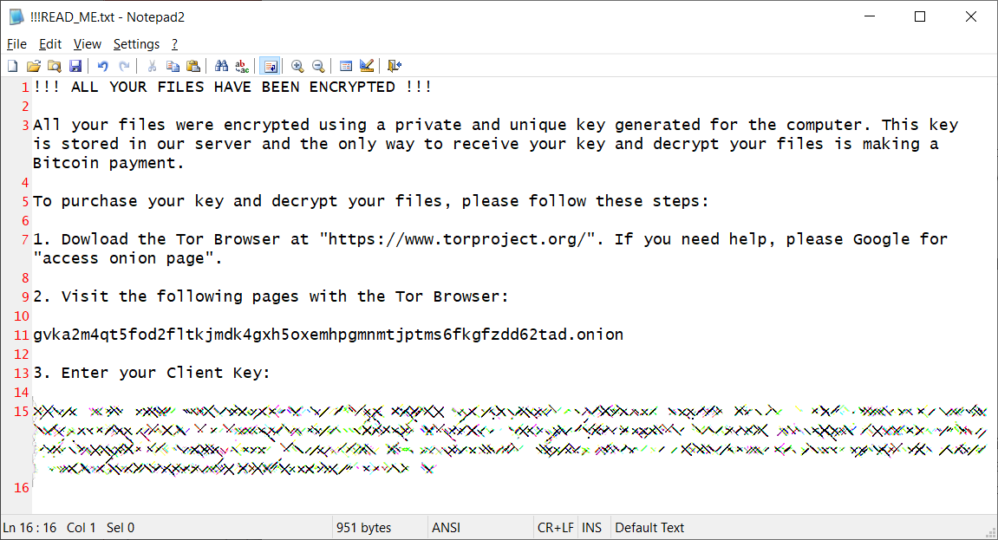This screenshot has height=540, width=998.
Task: Paste from clipboard
Action: click(x=194, y=65)
